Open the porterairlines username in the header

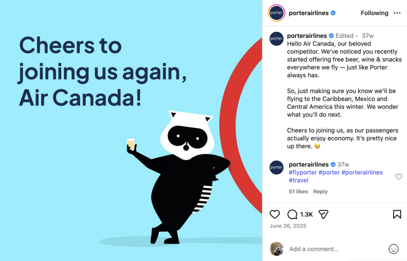click(308, 13)
